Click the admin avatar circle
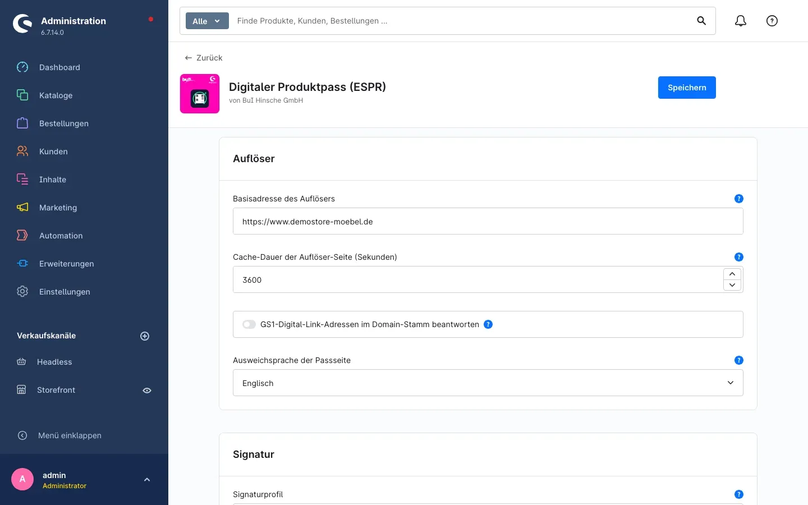This screenshot has height=505, width=808. pyautogui.click(x=22, y=479)
